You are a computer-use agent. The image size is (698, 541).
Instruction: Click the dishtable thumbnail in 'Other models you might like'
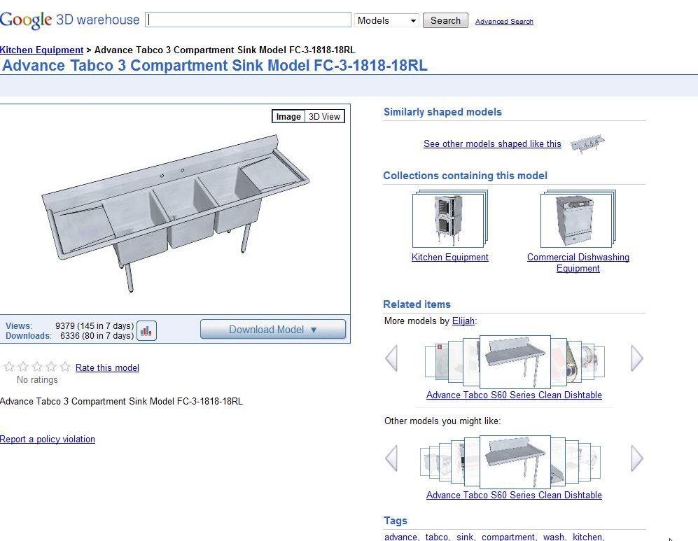515,462
